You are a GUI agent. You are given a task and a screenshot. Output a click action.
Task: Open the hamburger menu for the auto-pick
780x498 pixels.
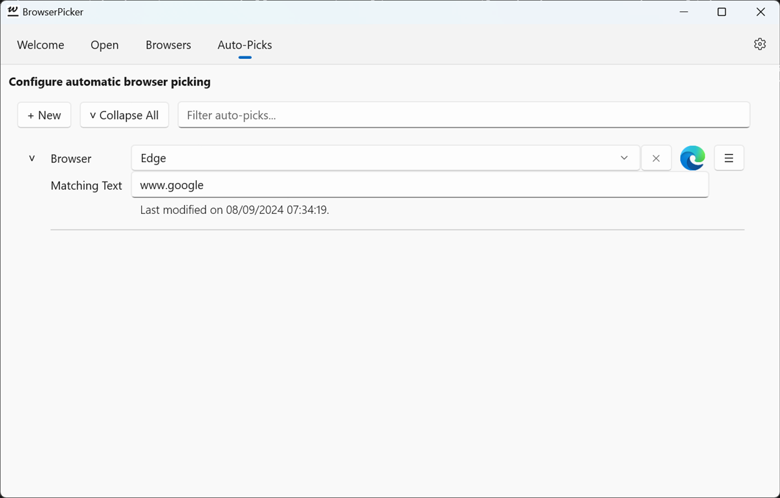[729, 158]
